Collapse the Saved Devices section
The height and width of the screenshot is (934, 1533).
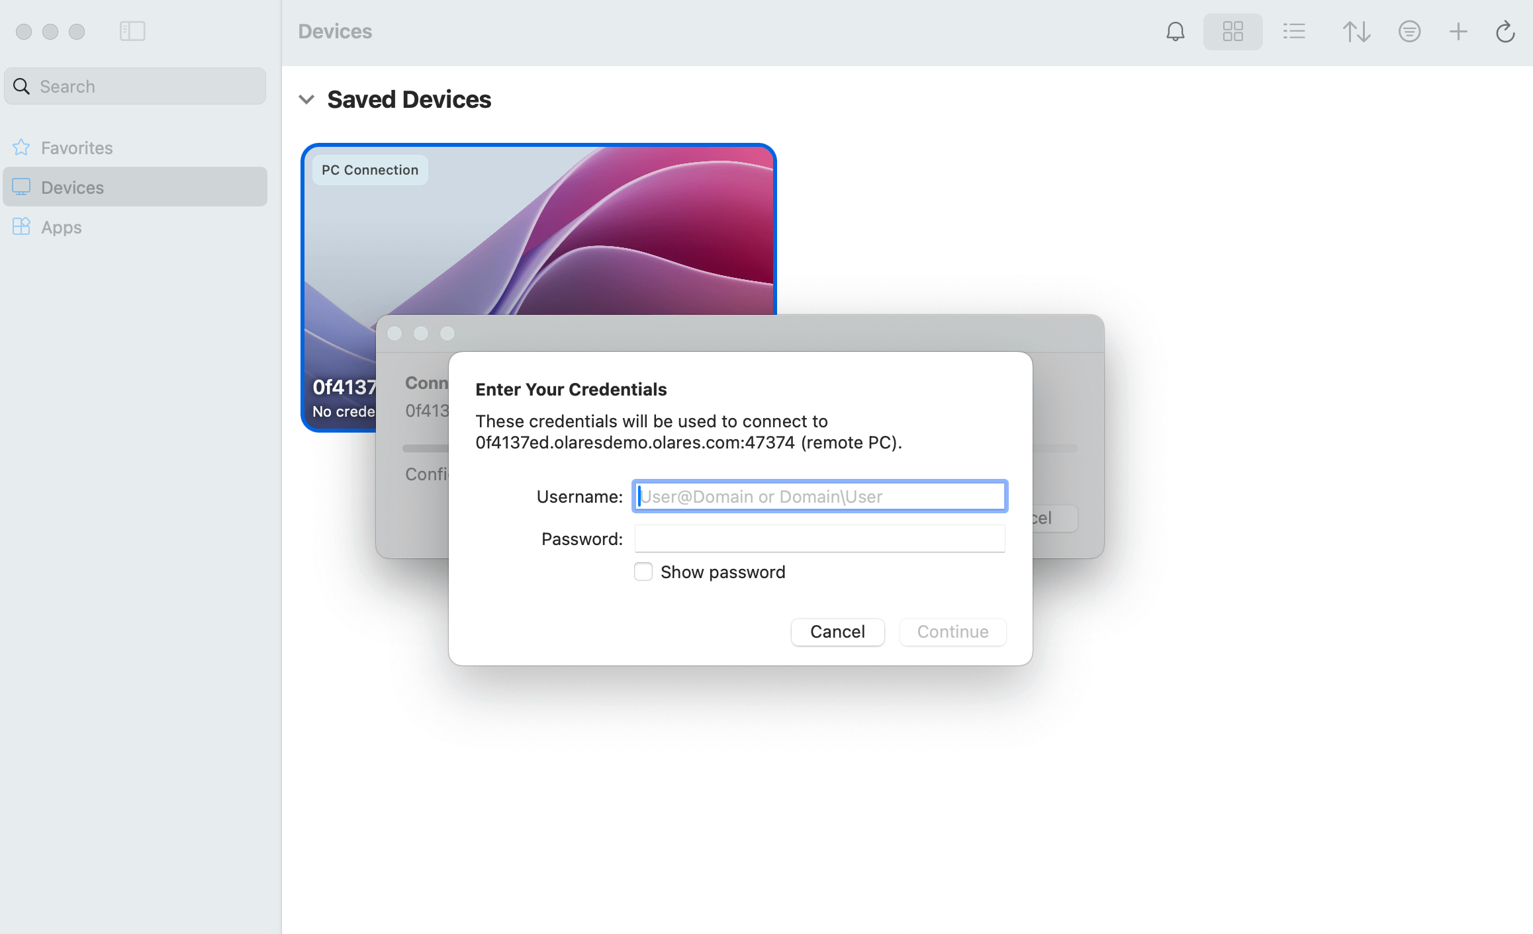pos(306,100)
